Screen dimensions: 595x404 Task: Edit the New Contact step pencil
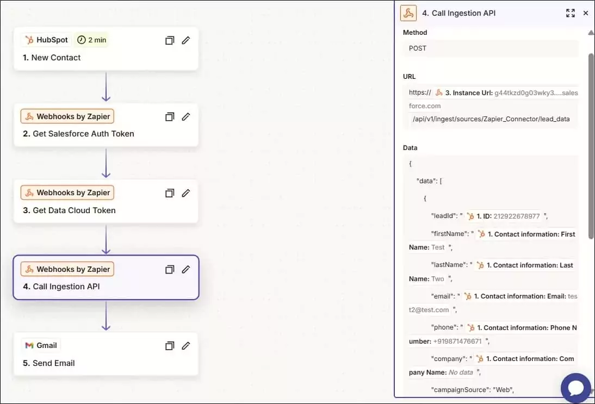click(185, 40)
